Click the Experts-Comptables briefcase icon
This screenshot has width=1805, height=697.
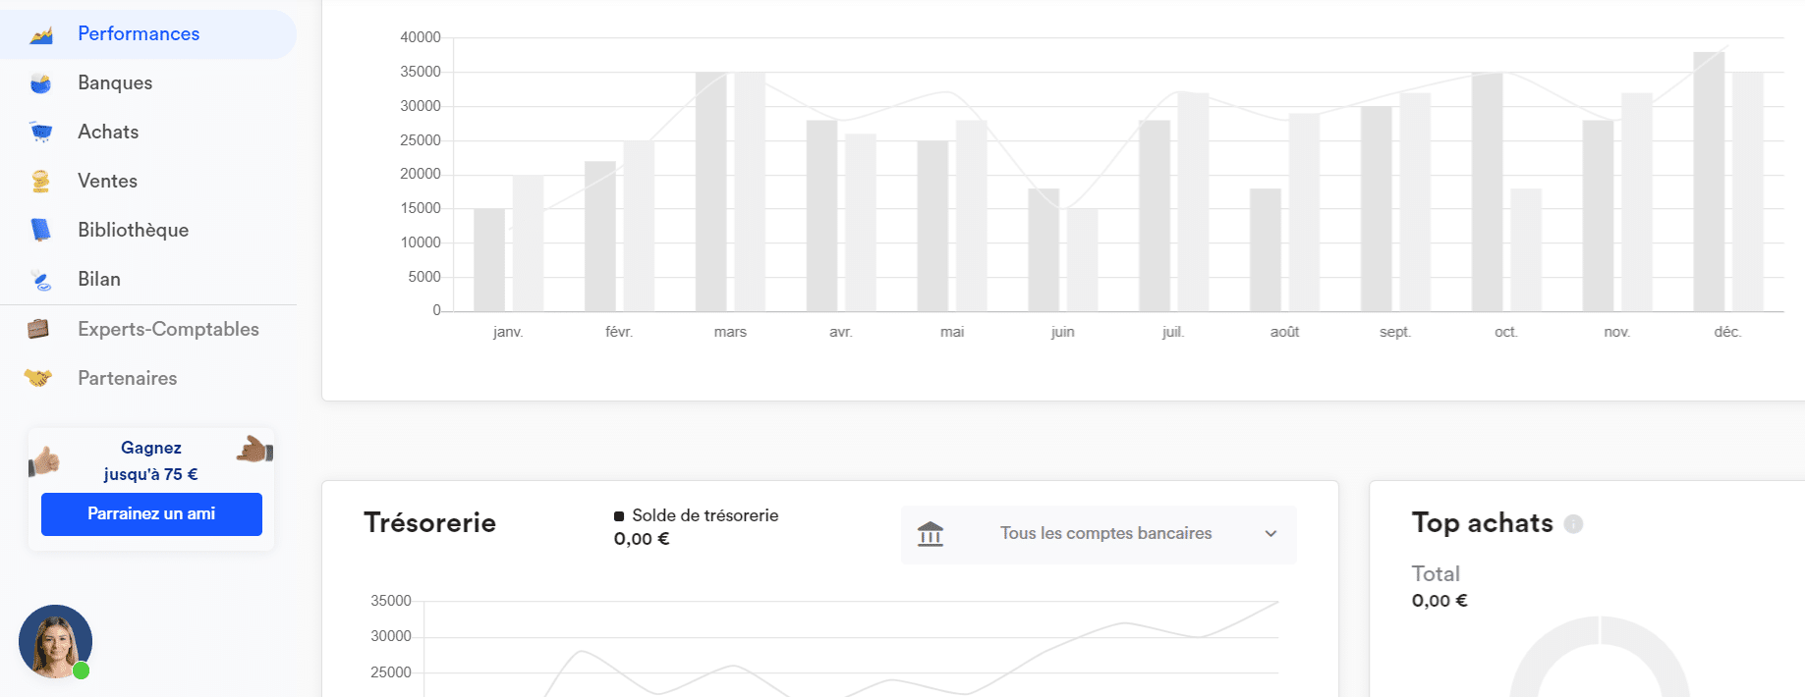38,329
